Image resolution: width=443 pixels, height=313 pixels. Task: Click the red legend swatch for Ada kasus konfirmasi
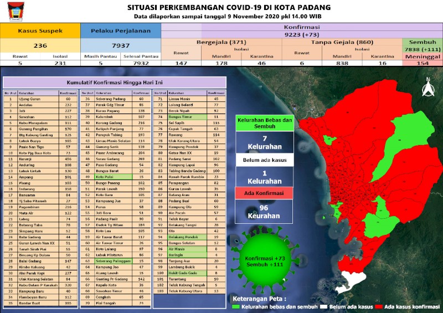379,307
